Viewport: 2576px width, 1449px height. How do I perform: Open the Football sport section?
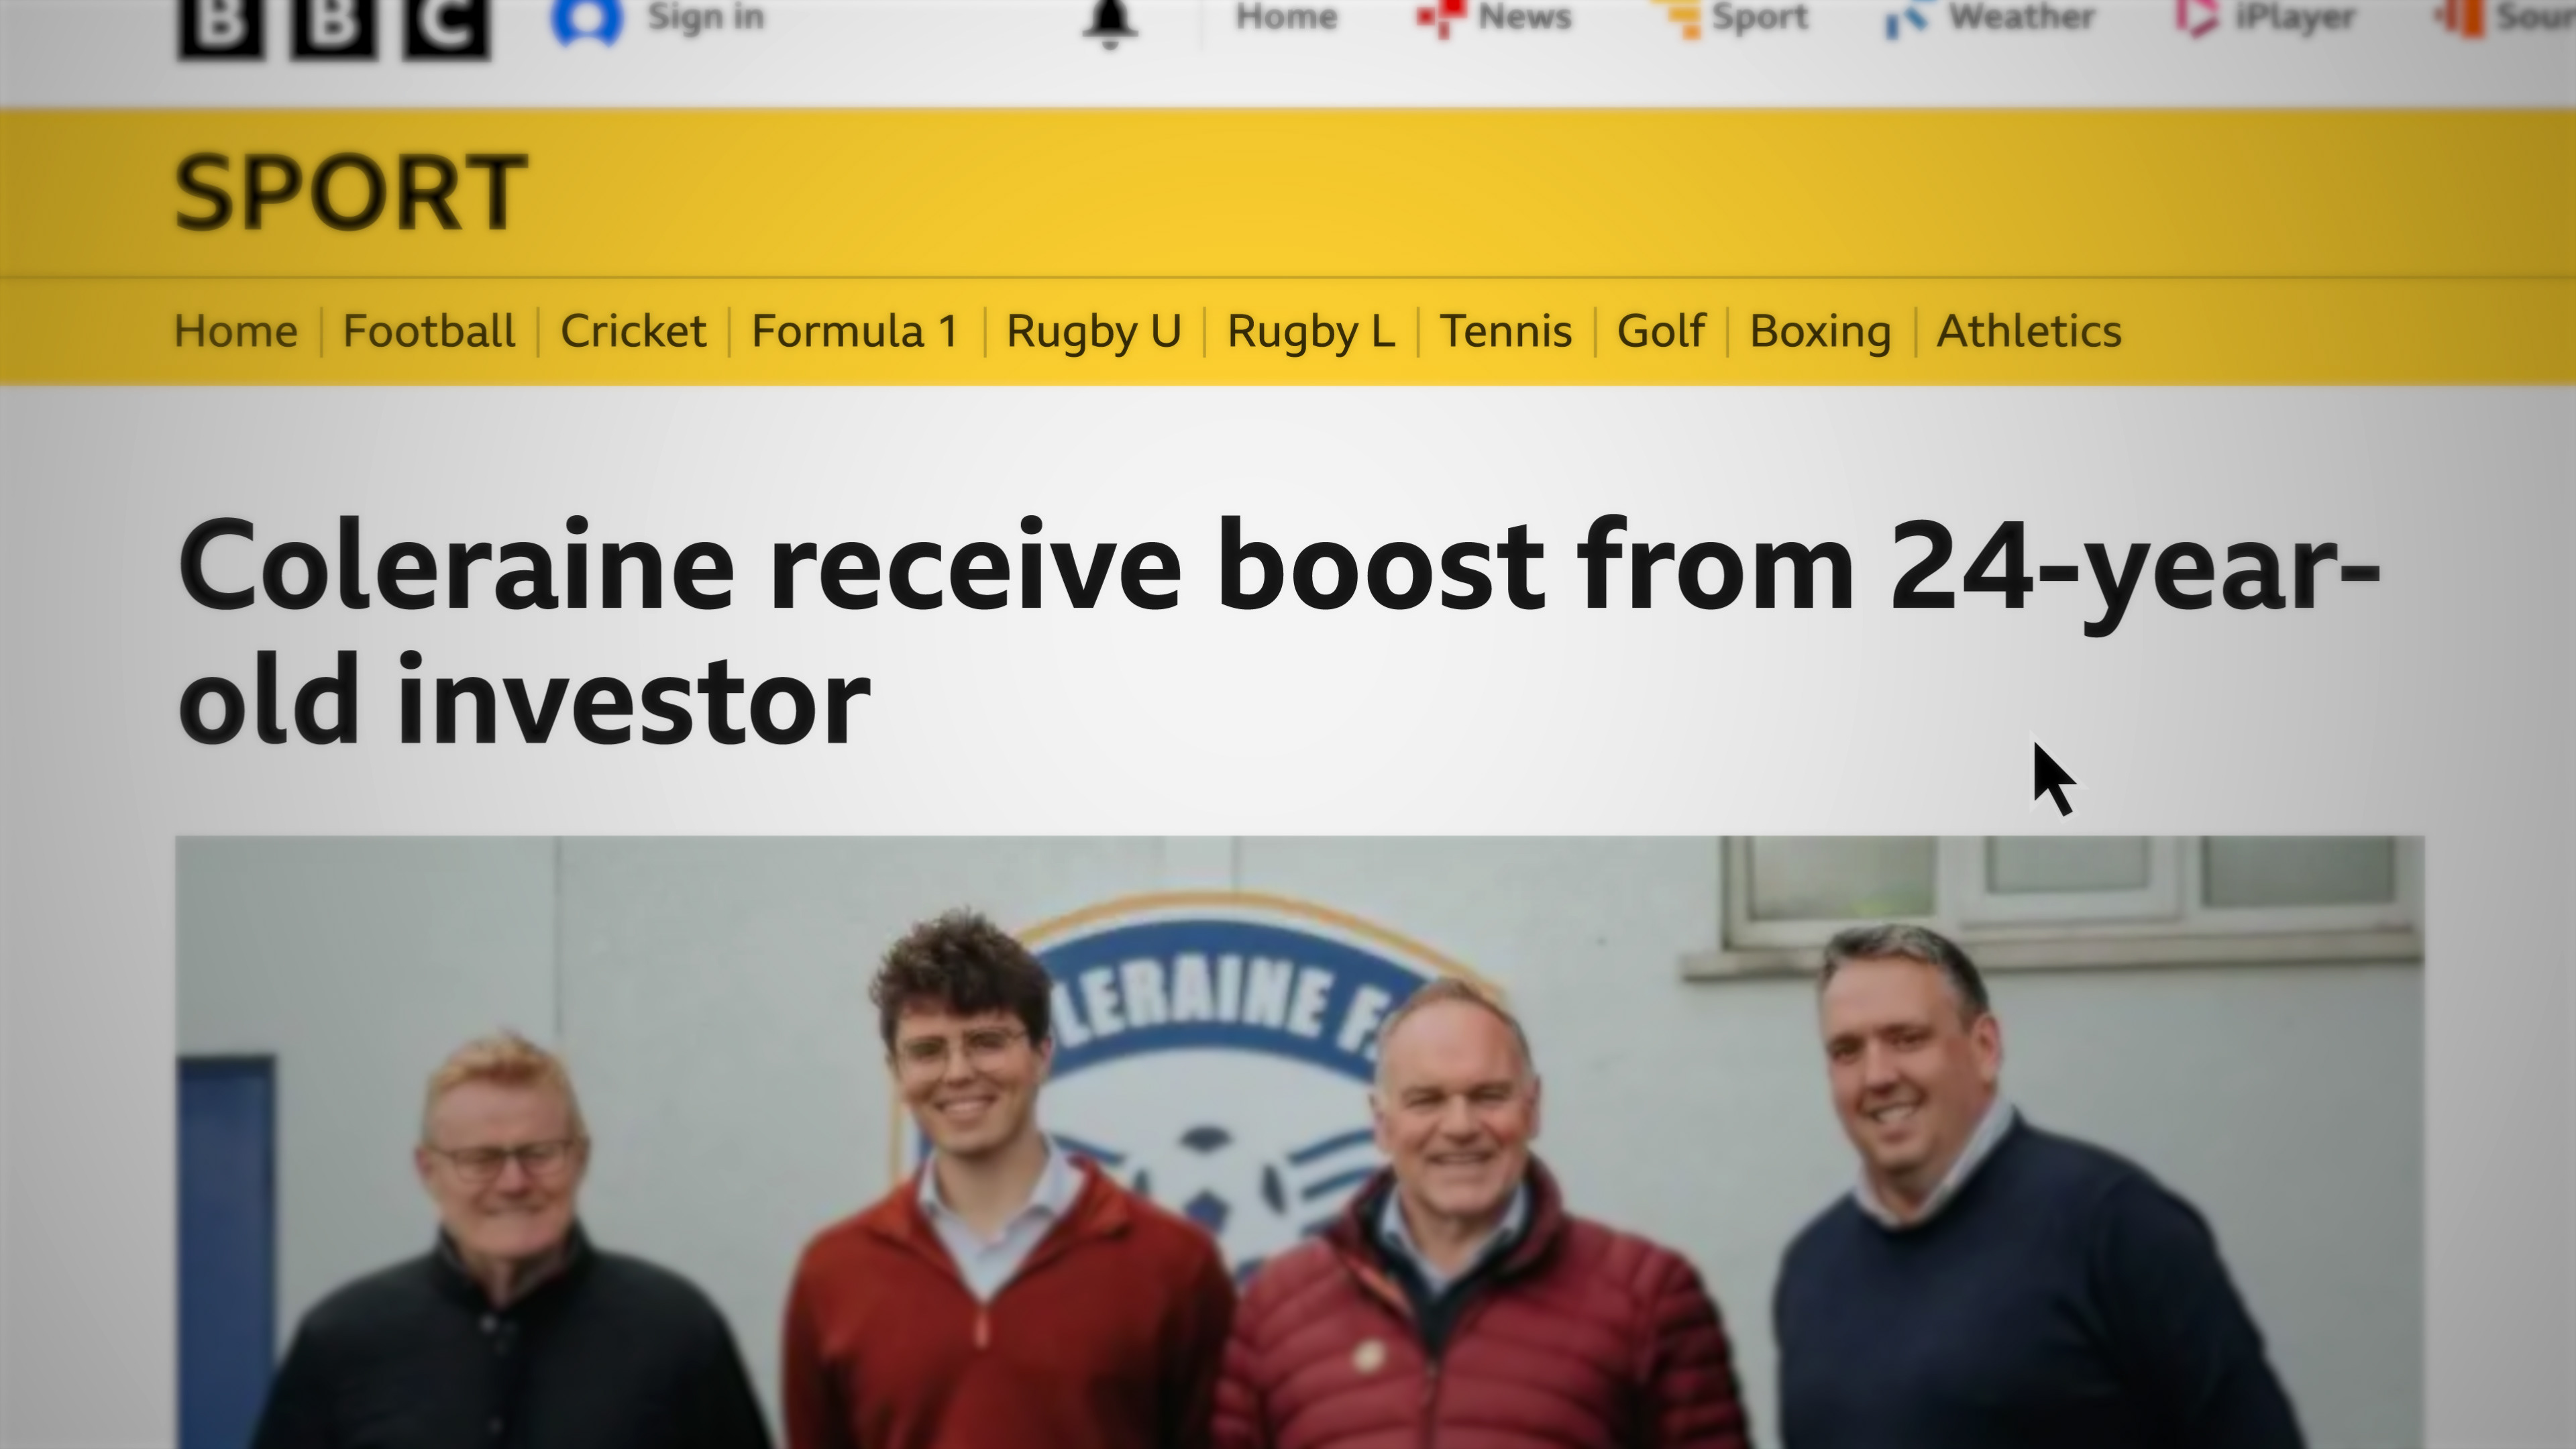(x=429, y=331)
